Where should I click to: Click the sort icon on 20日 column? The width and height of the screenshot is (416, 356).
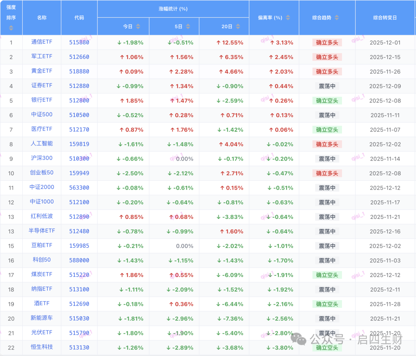pyautogui.click(x=238, y=27)
